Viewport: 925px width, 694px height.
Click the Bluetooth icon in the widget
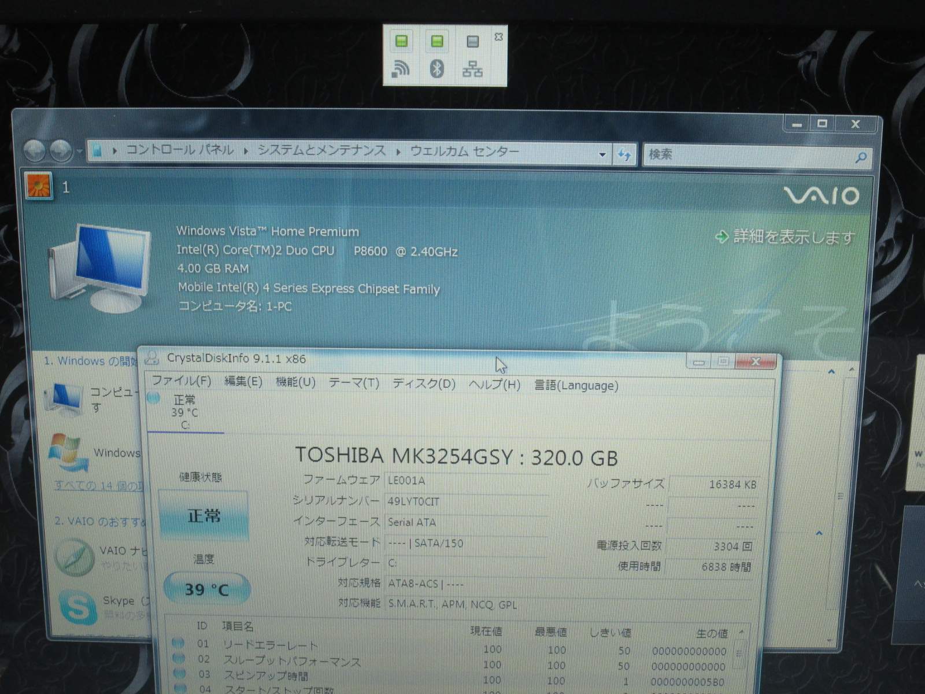coord(437,69)
